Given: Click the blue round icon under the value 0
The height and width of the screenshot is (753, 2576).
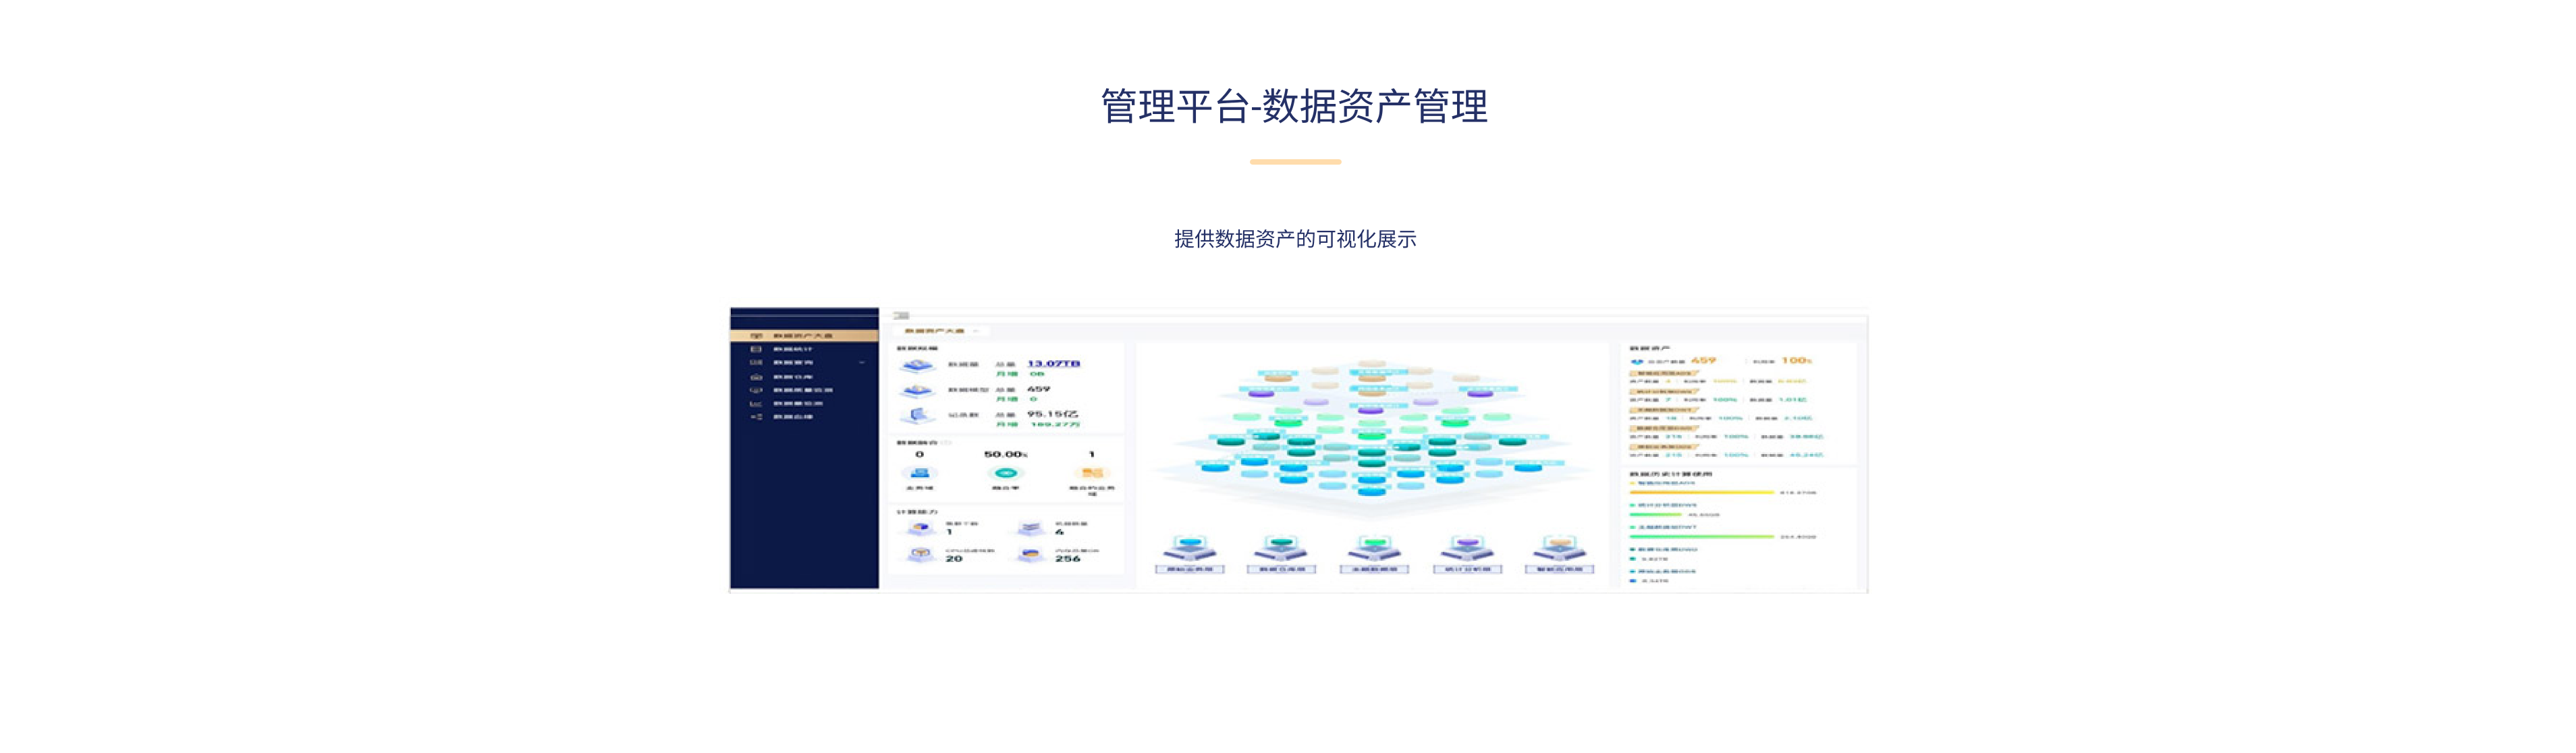Looking at the screenshot, I should [x=920, y=473].
